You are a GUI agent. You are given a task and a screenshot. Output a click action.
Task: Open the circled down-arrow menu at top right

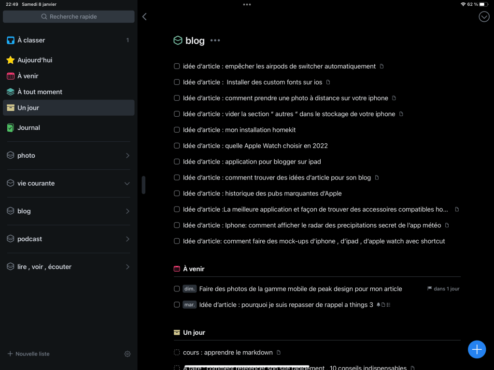click(x=484, y=17)
